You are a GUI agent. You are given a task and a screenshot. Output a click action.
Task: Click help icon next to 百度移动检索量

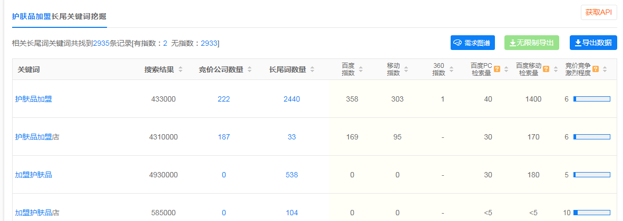(546, 69)
